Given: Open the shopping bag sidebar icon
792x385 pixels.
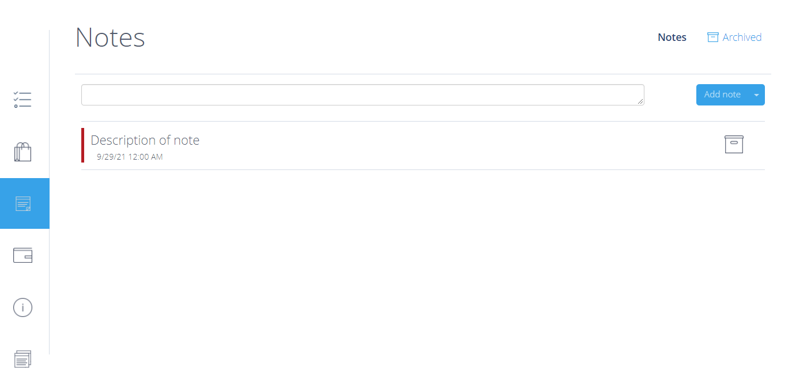Looking at the screenshot, I should [x=22, y=152].
